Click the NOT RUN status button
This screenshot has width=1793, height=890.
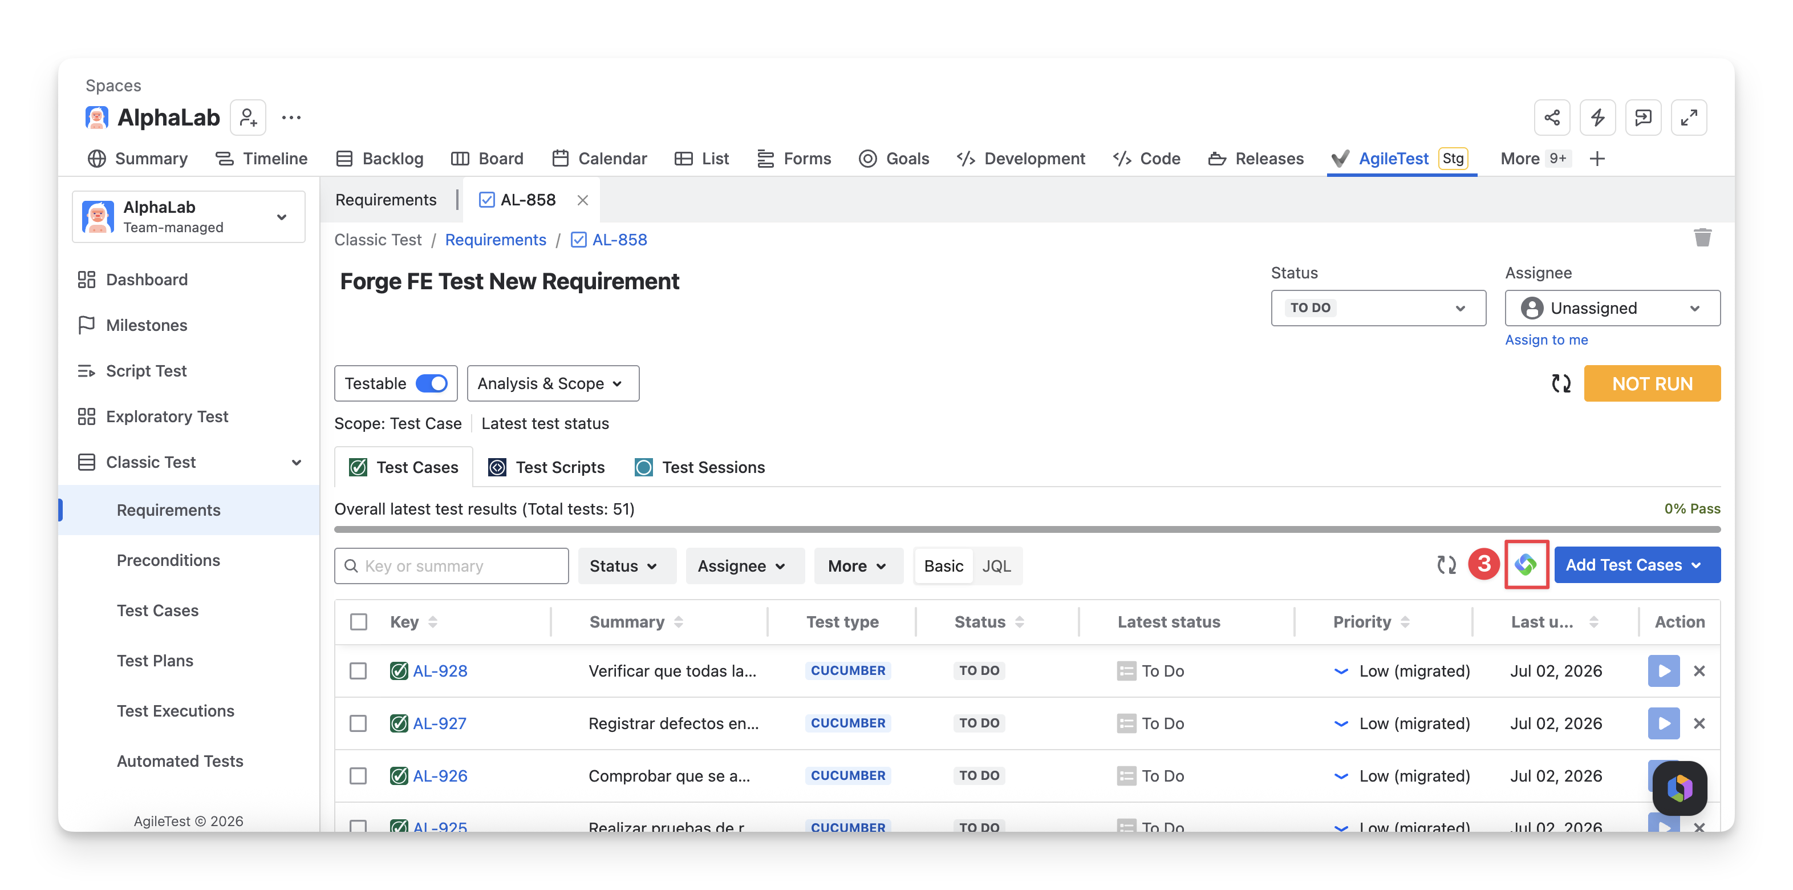tap(1652, 384)
